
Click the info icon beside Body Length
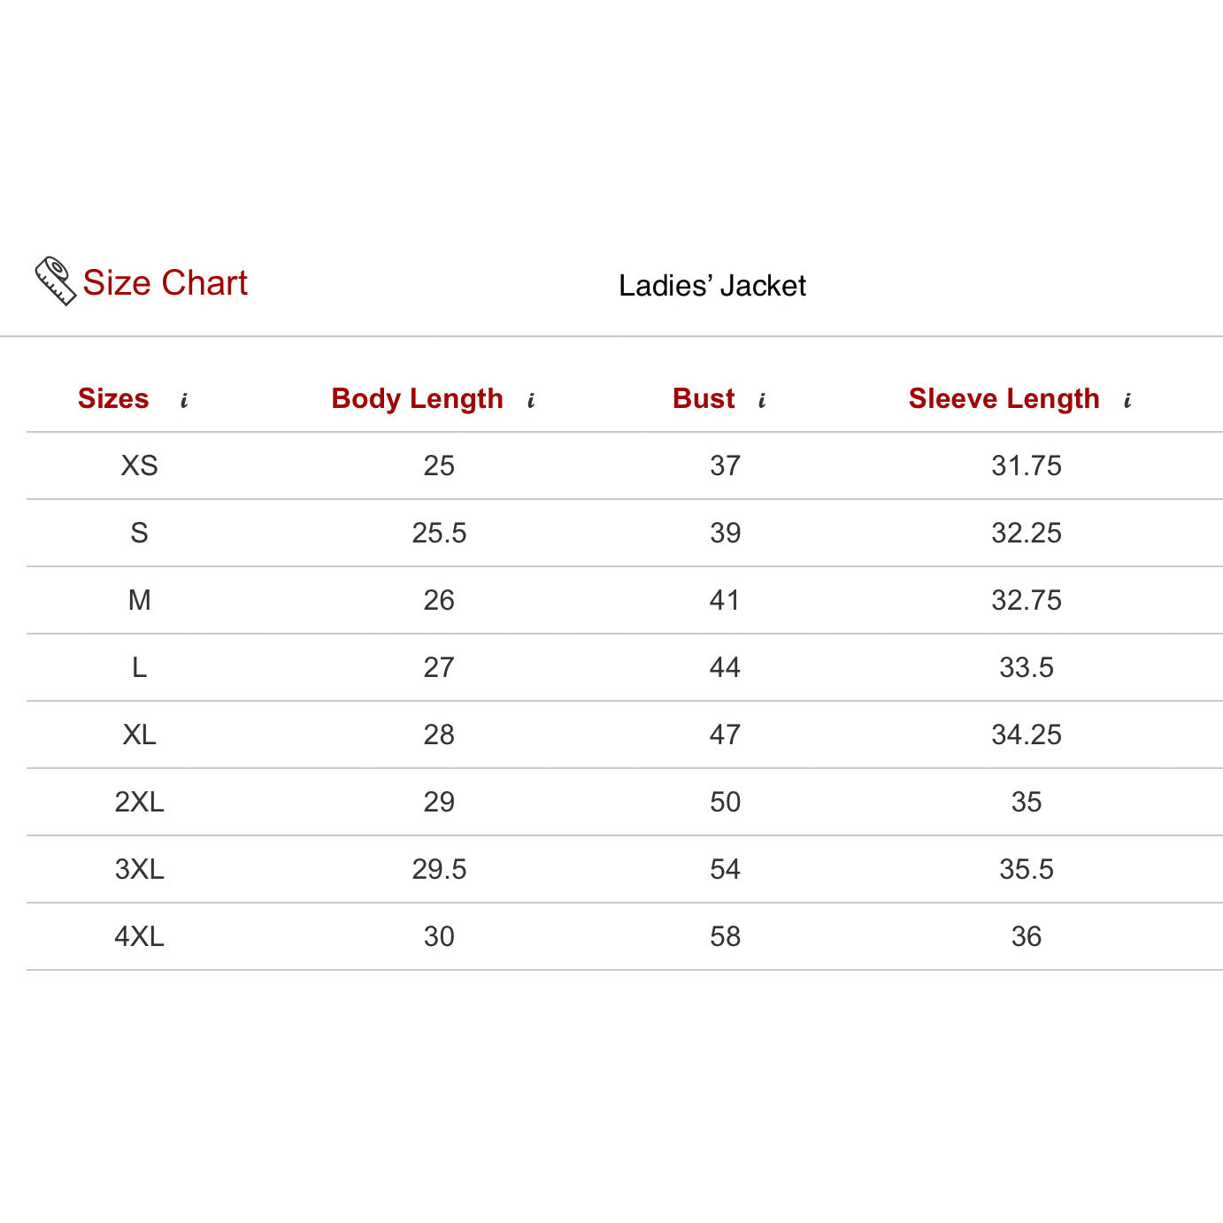click(x=531, y=401)
